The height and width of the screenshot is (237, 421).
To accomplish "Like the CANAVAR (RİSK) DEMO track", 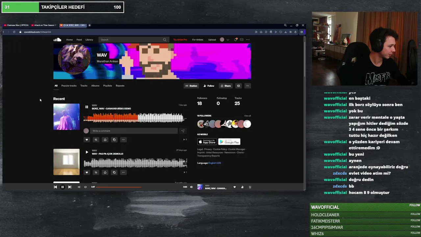I will (87, 140).
